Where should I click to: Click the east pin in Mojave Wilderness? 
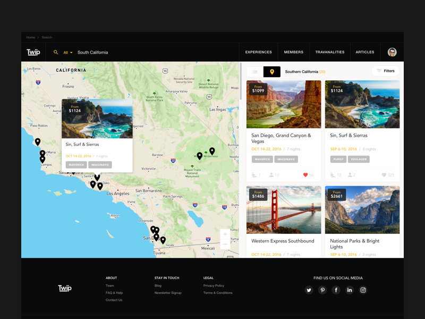coord(212,151)
